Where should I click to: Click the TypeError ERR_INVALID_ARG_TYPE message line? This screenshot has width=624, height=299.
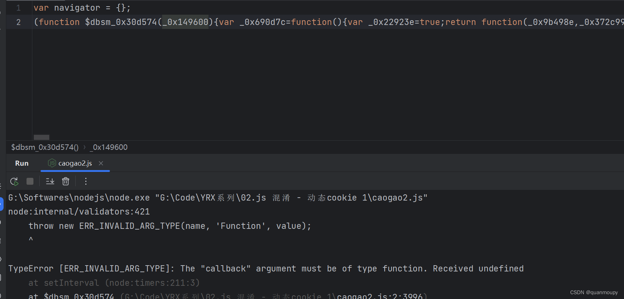point(266,269)
